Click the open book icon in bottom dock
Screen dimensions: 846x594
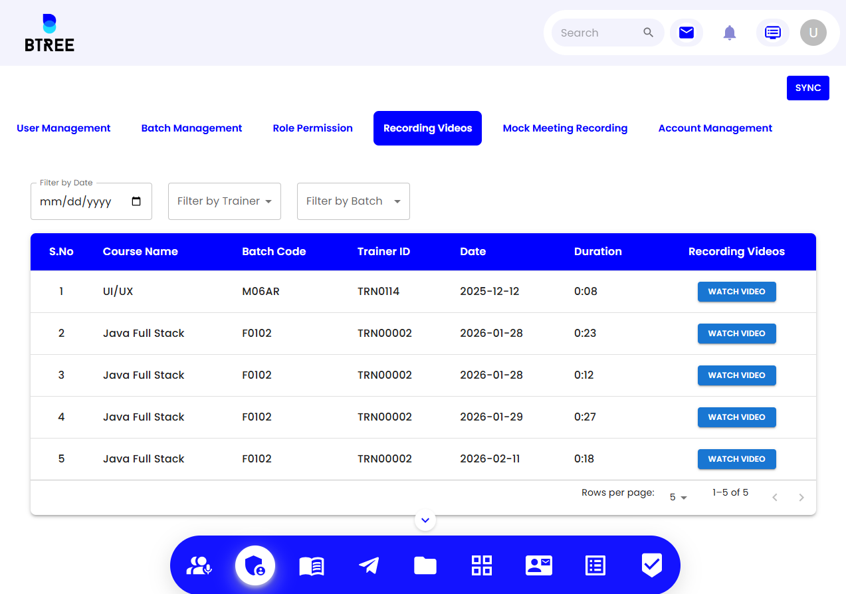coord(312,565)
